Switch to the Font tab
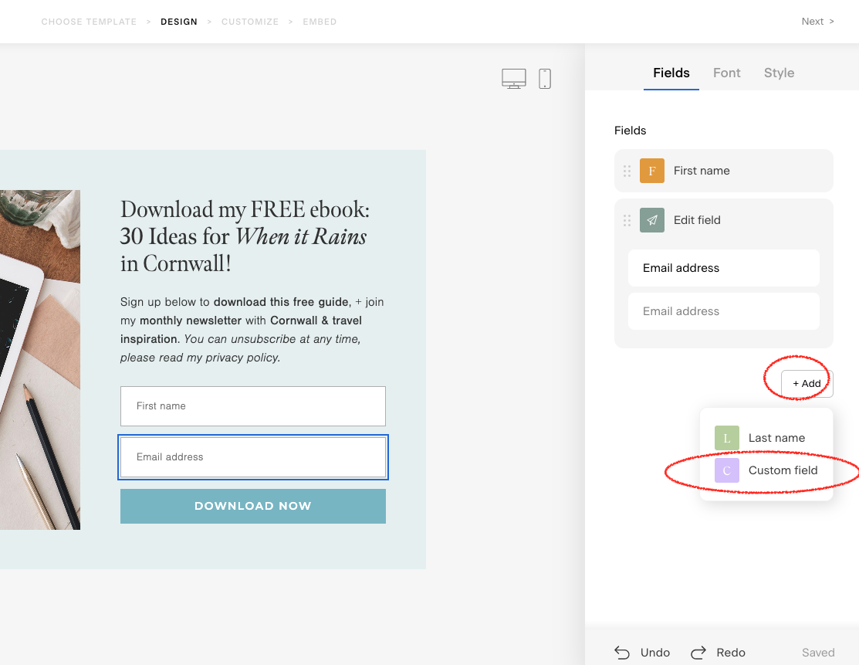Viewport: 859px width, 665px height. (x=726, y=73)
